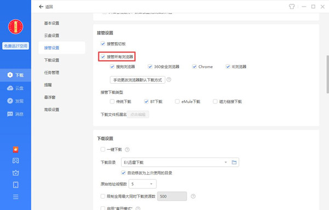Uncheck the 搜狗浏览器 checkbox
329x210 pixels.
tap(112, 67)
